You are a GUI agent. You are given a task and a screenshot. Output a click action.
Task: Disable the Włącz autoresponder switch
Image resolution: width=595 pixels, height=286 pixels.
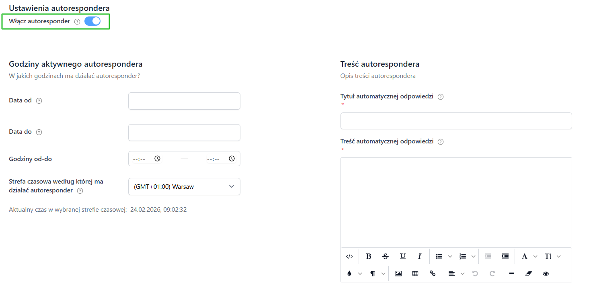pos(92,21)
